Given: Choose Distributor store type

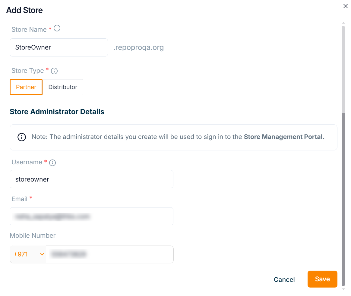Looking at the screenshot, I should 63,87.
